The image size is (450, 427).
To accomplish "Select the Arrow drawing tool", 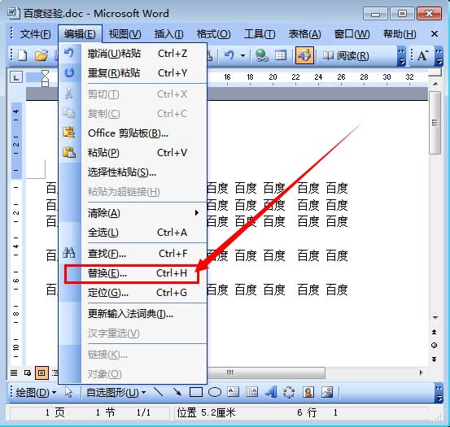I will point(177,392).
